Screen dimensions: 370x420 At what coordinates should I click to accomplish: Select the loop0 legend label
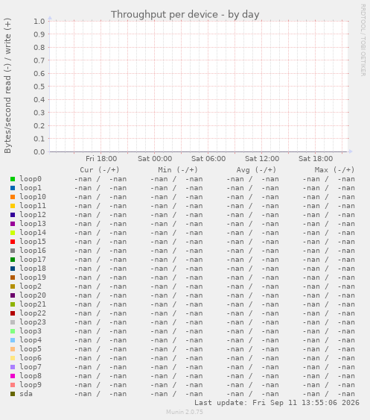(x=31, y=179)
